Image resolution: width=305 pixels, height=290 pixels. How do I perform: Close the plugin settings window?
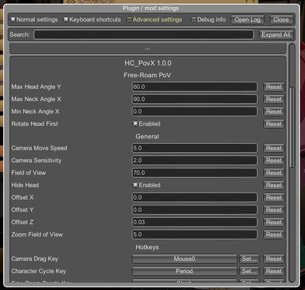point(281,20)
